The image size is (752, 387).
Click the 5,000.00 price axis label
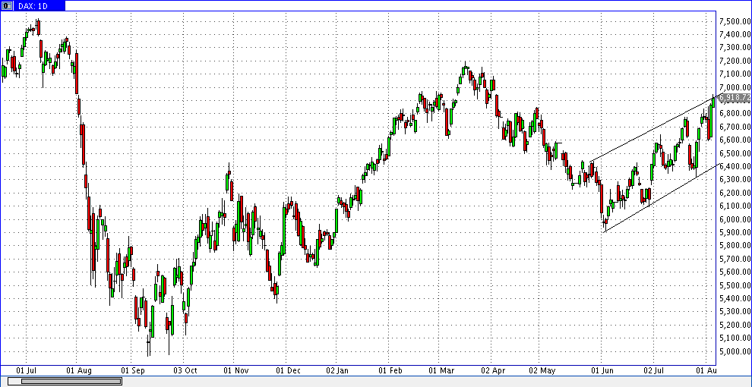pos(735,351)
